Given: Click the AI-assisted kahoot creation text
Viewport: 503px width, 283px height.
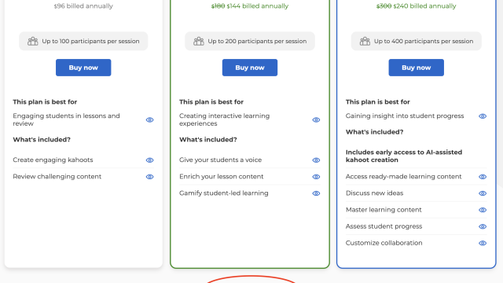Looking at the screenshot, I should click(404, 156).
